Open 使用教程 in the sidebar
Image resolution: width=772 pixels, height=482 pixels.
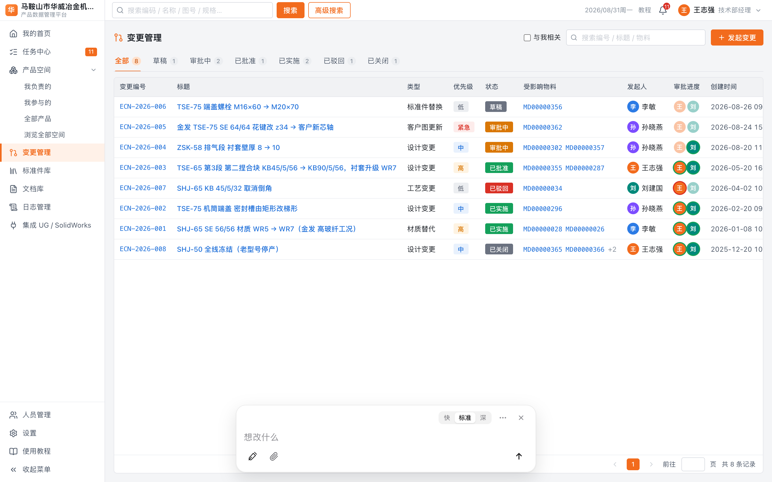pos(52,451)
